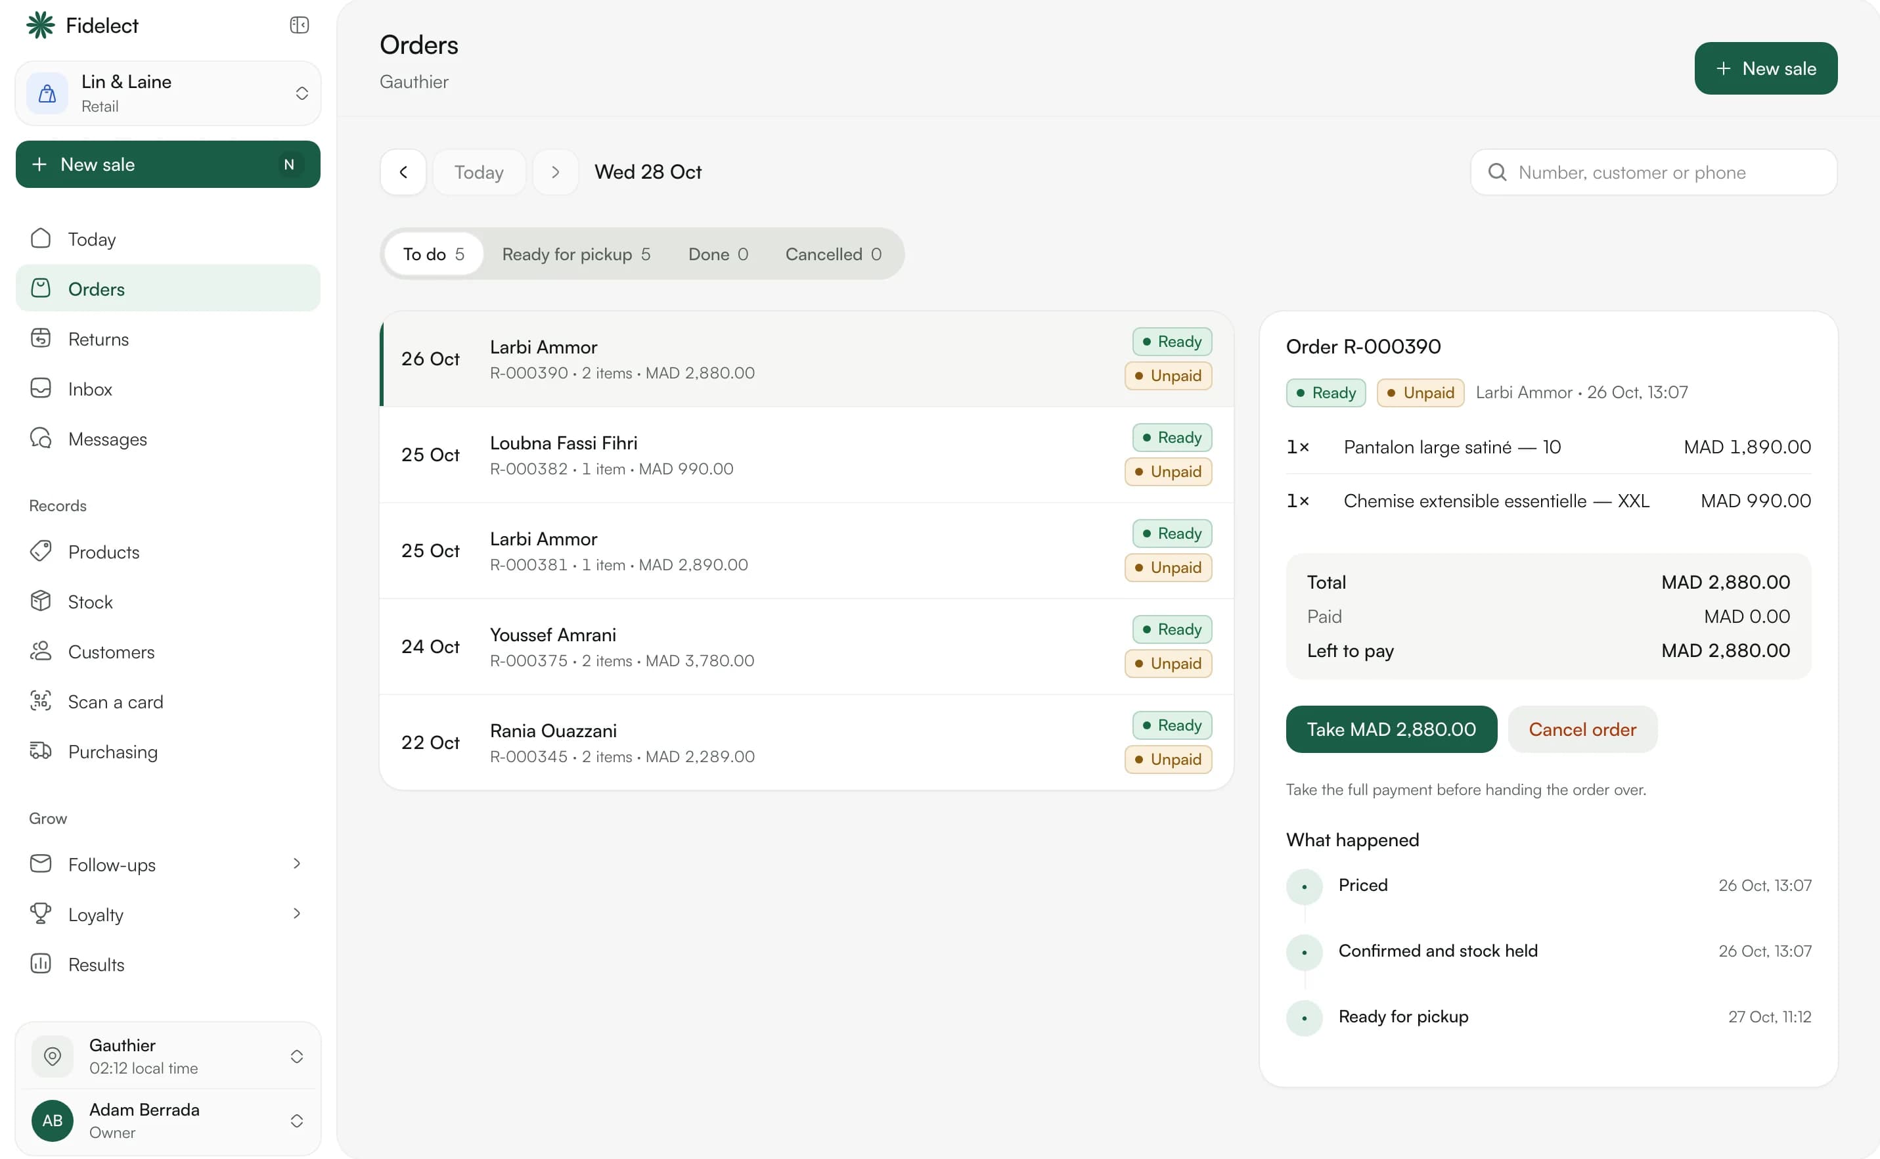This screenshot has height=1159, width=1880.
Task: Click the N shortcut badge on sidebar New sale
Action: point(289,165)
